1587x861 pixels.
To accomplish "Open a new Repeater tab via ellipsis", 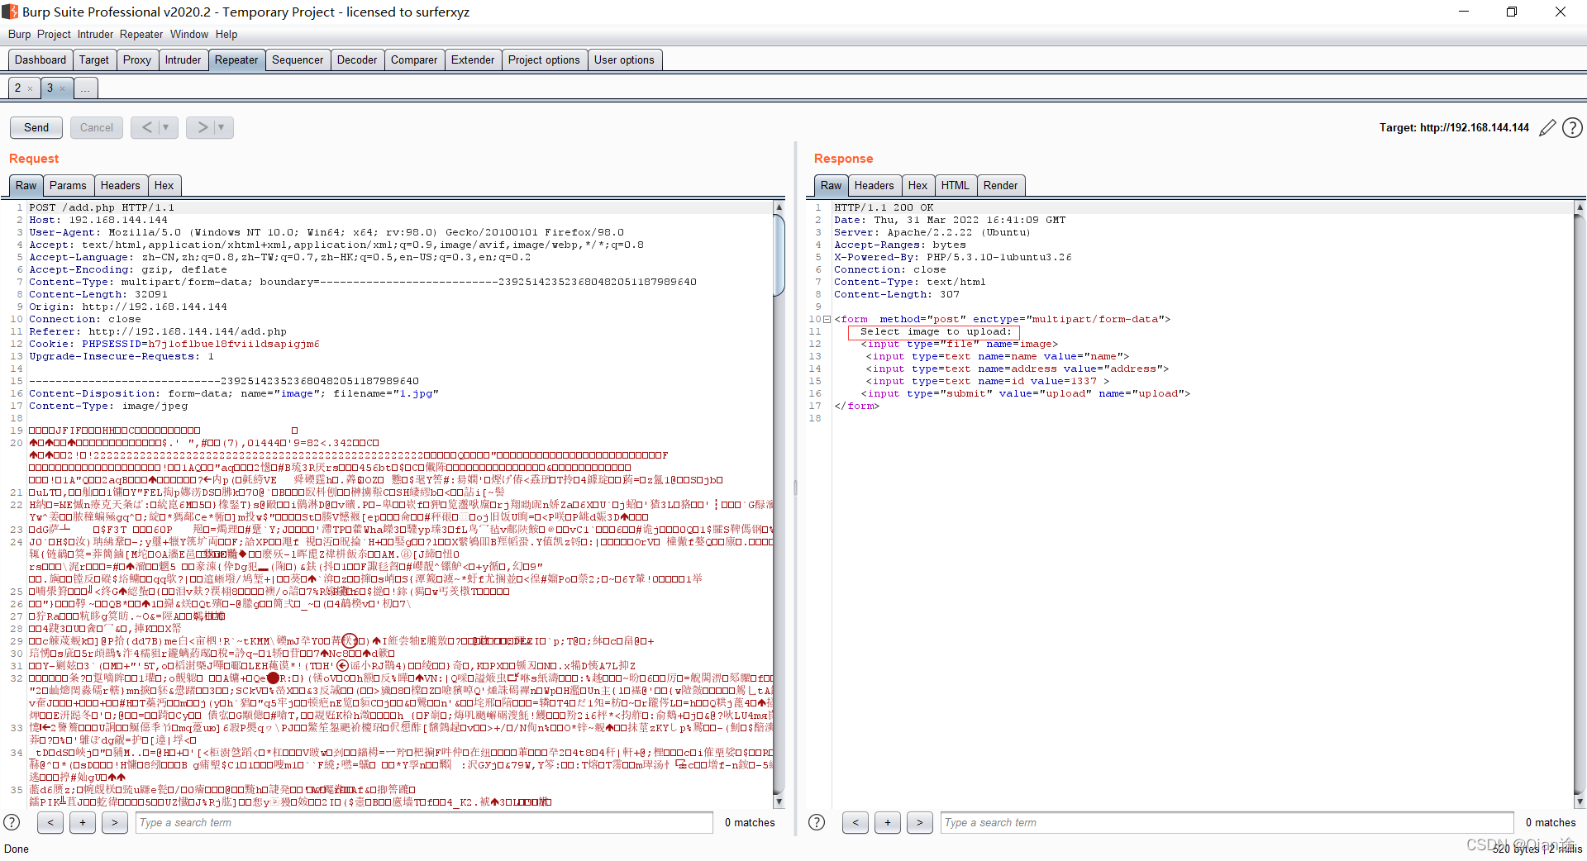I will [x=85, y=88].
